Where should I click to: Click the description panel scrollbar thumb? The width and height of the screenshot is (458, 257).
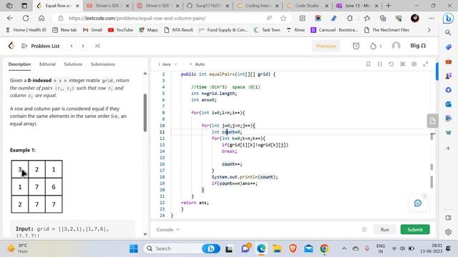click(145, 113)
